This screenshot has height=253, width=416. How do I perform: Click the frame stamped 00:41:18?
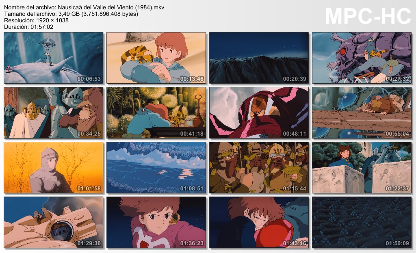(x=156, y=113)
